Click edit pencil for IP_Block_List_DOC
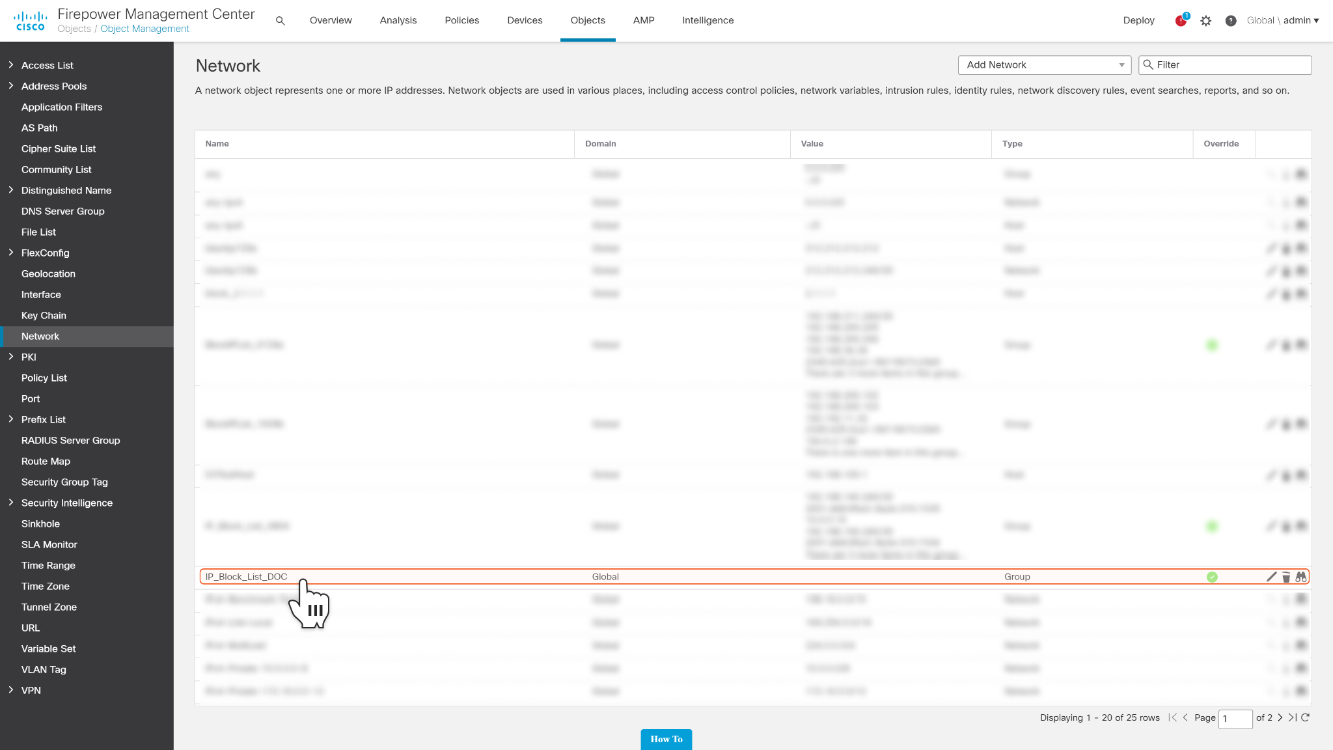1333x750 pixels. (1271, 577)
